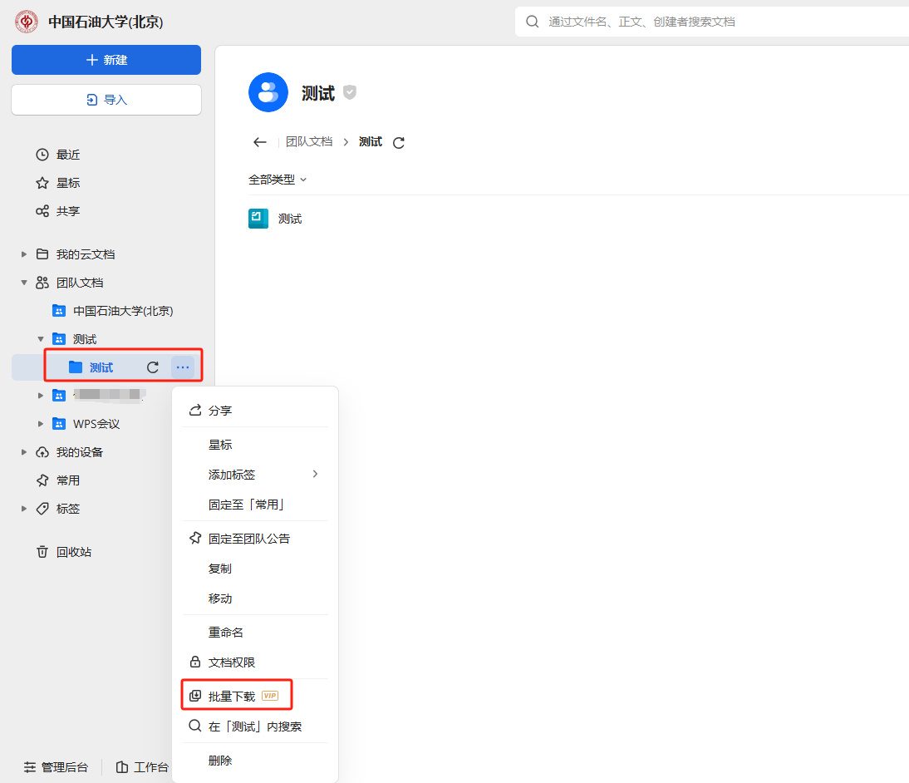909x783 pixels.
Task: Click the 导入 import button
Action: click(x=106, y=100)
